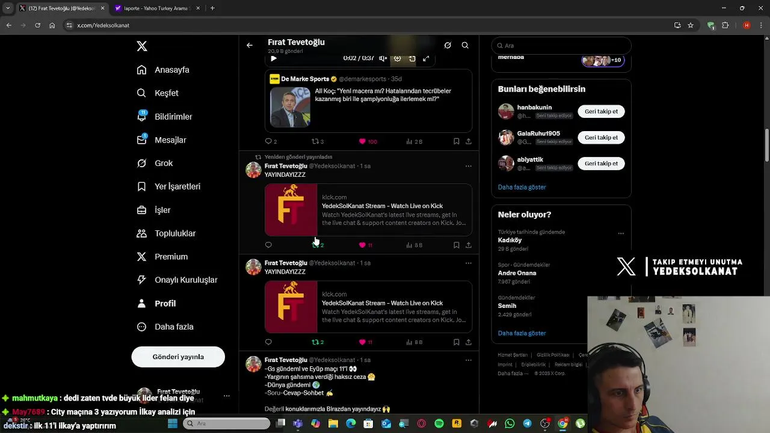
Task: Open video player settings gear
Action: 397,58
